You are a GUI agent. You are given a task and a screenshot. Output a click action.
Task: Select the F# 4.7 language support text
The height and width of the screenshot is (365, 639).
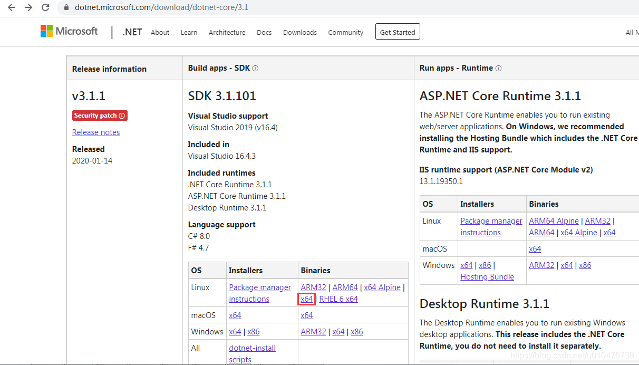click(198, 248)
